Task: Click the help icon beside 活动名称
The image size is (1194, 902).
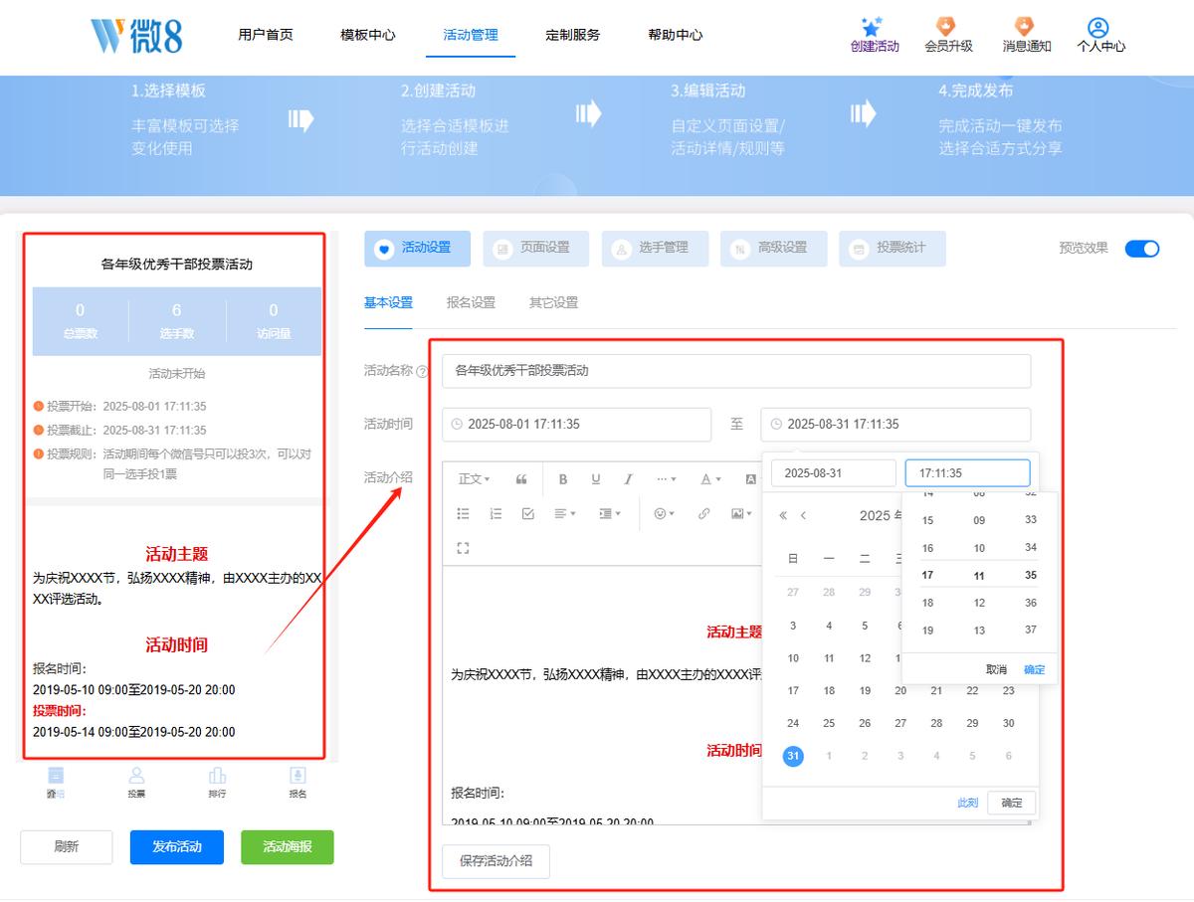Action: coord(422,371)
